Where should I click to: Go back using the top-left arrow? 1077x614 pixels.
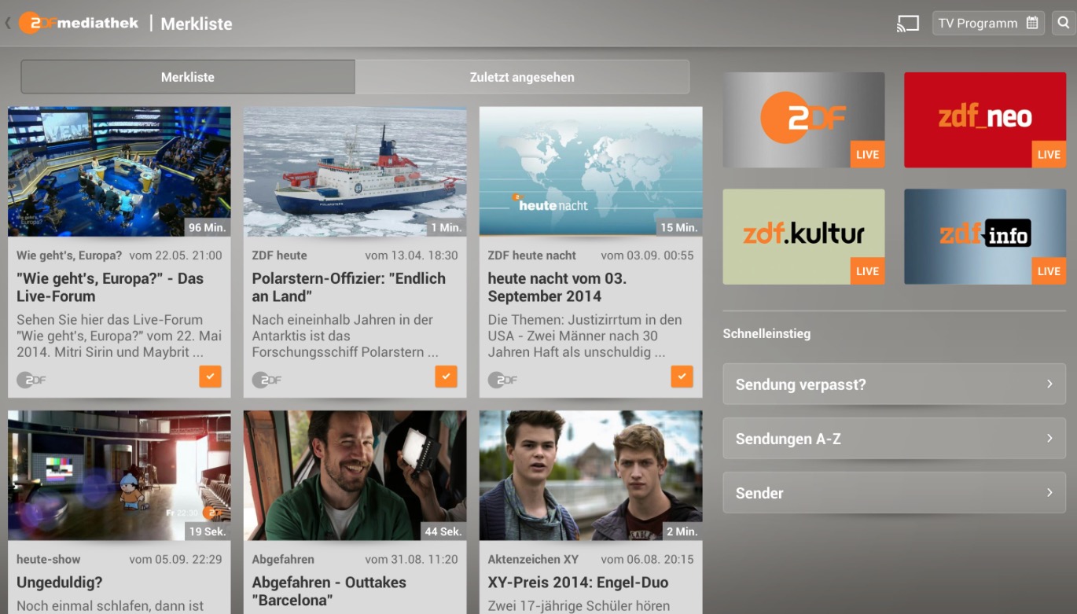click(8, 24)
